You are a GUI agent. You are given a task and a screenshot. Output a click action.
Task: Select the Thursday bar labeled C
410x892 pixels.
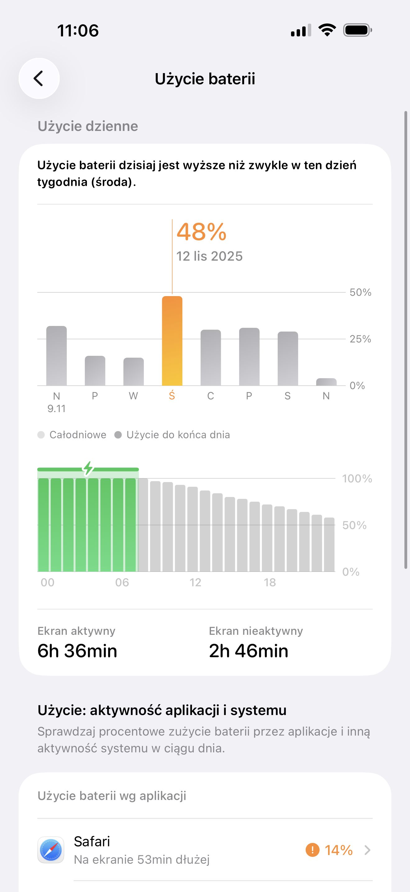point(211,357)
